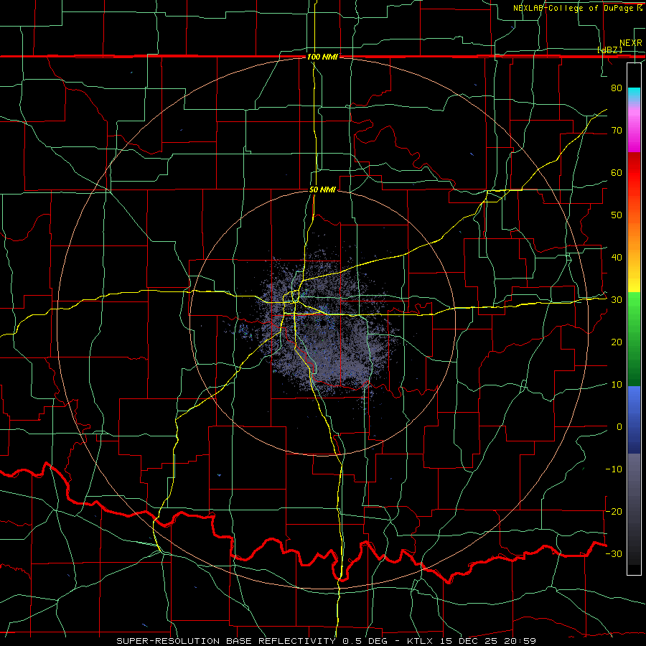Click the 100 NMI range ring label
Viewport: 646px width, 646px height.
(322, 57)
